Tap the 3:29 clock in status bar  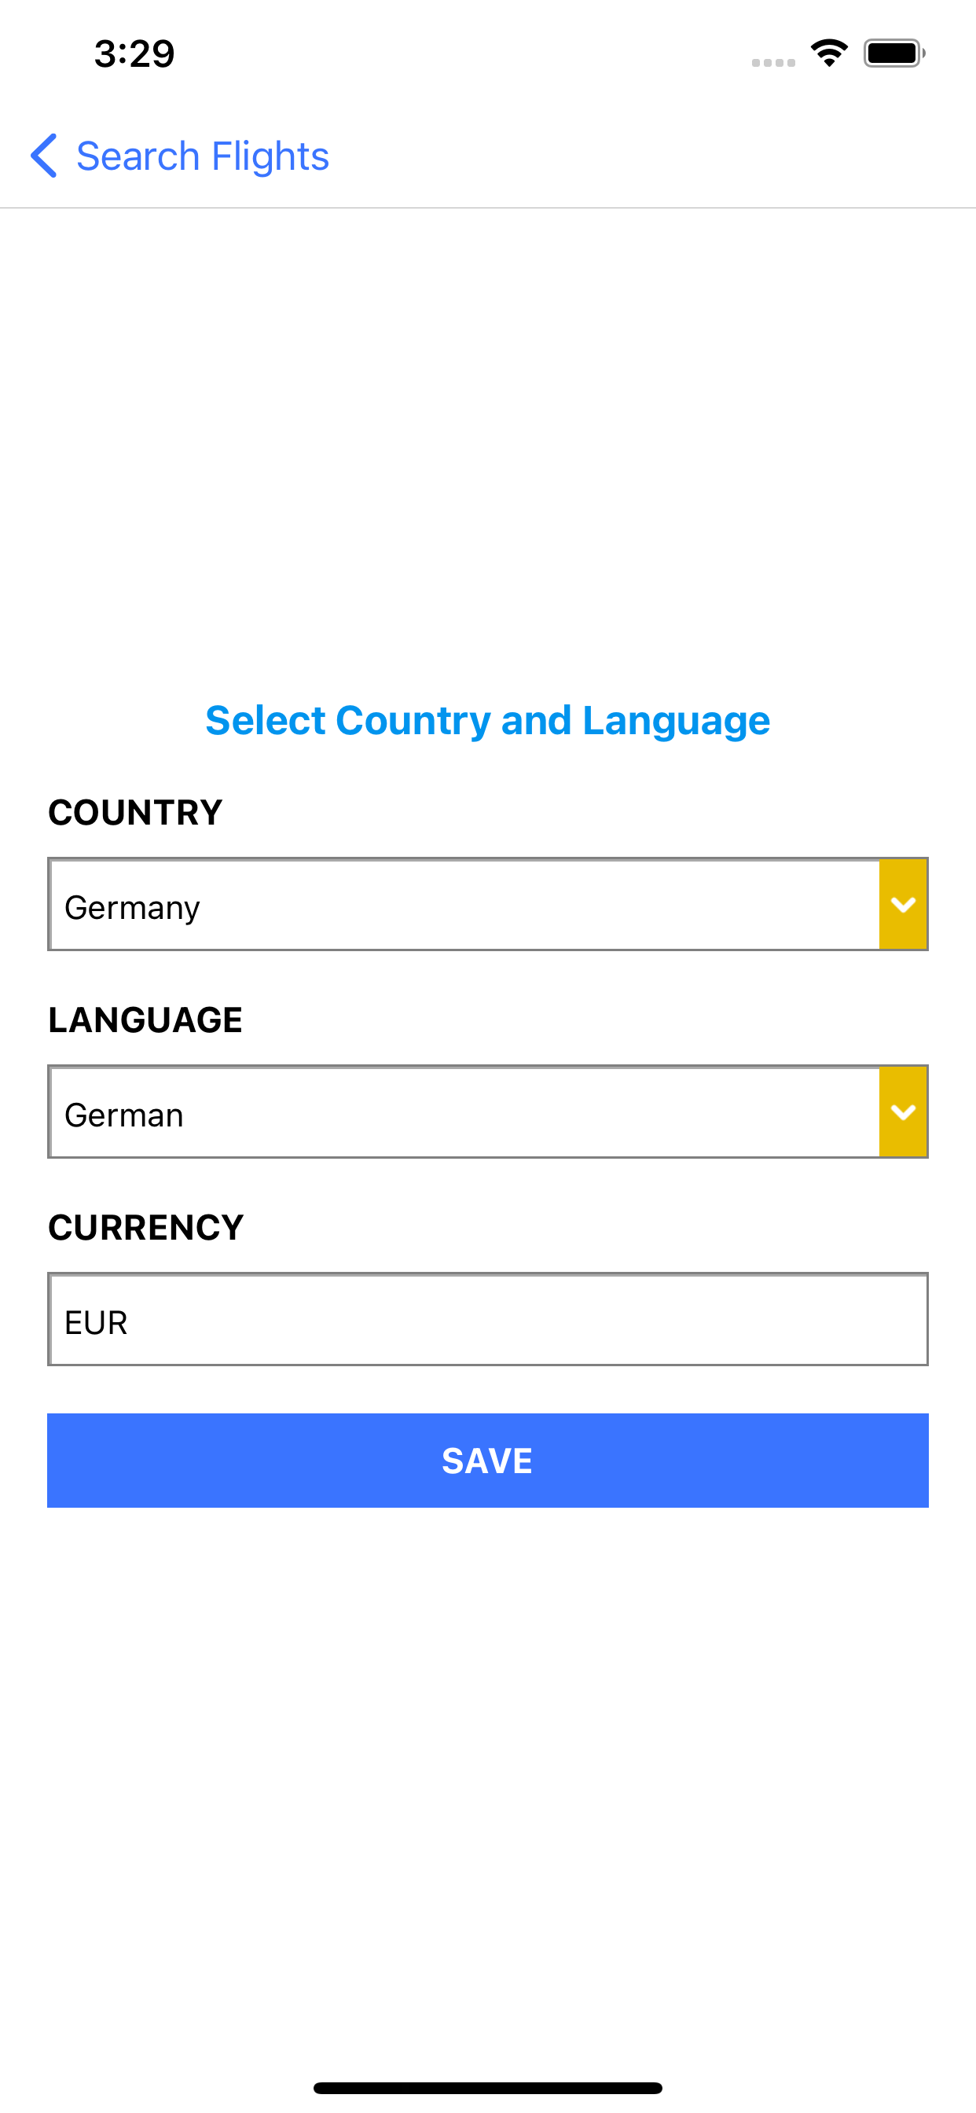click(134, 54)
